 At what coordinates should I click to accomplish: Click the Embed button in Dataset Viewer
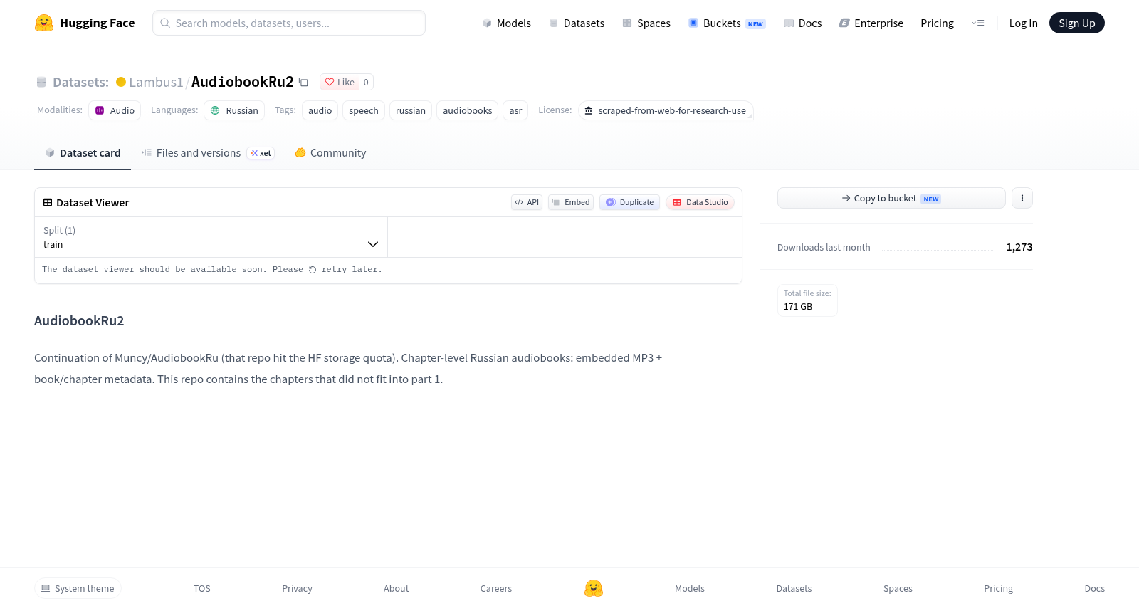point(571,202)
